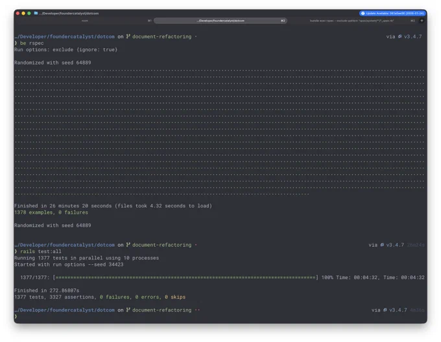Click '100% Time: 00:04:32' progress text
The image size is (441, 342).
(350, 277)
